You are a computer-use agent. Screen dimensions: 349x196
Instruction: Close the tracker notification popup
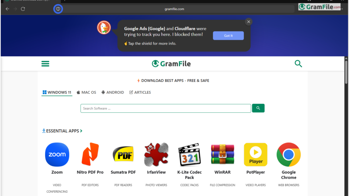pos(248,22)
